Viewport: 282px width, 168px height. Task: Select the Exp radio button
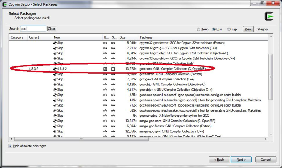point(229,29)
